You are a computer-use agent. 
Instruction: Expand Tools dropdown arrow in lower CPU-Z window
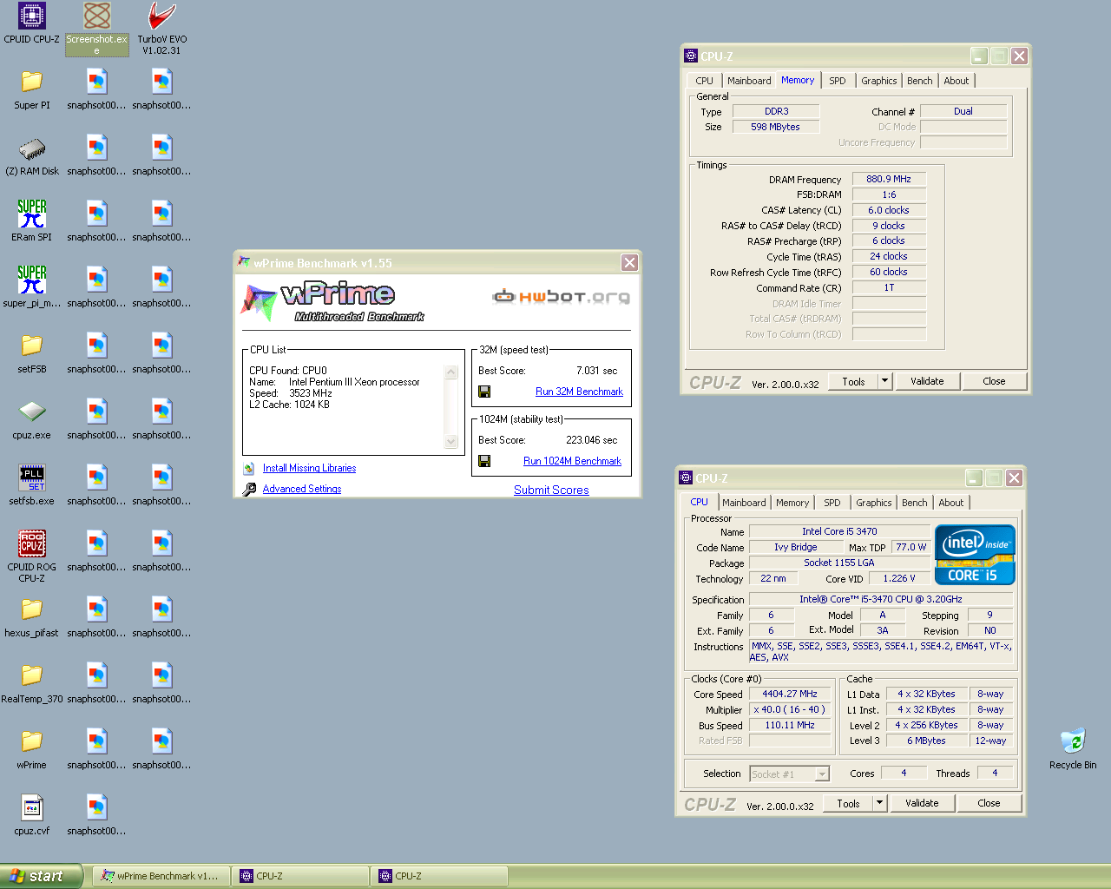coord(879,803)
